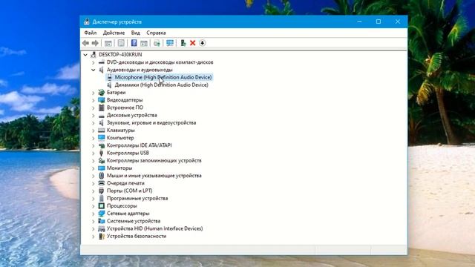Click the Очереди печати printer icon
This screenshot has width=475, height=267.
102,183
